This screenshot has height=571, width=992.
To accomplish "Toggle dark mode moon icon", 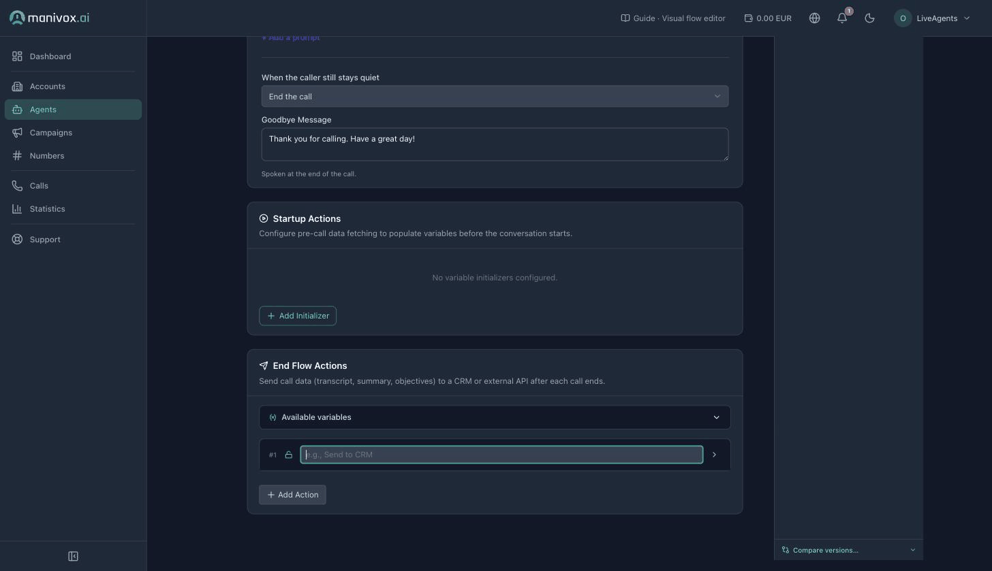I will pos(869,18).
